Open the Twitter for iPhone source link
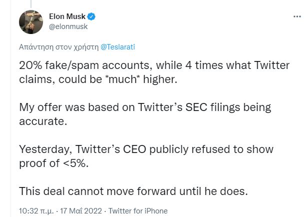 click(x=138, y=210)
